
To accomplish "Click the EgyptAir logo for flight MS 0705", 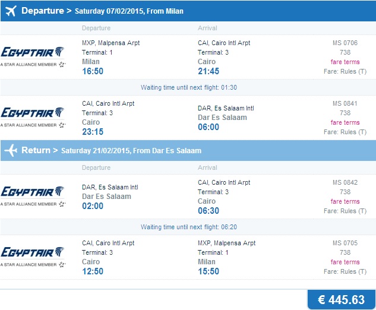I will click(32, 255).
